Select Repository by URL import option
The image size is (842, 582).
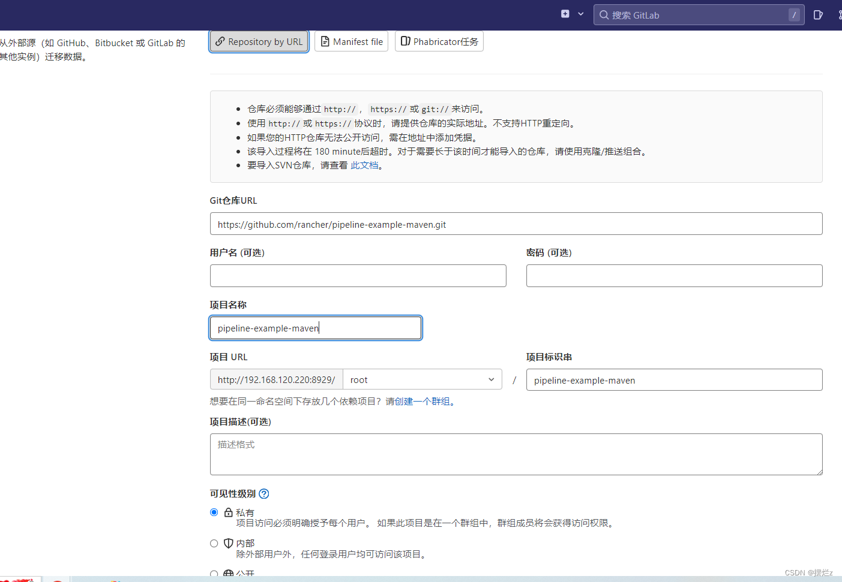(x=259, y=41)
